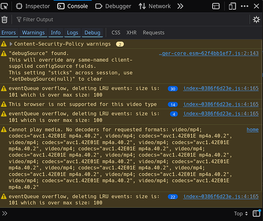Toggle the Info filter
Screen dimensions: 263x221
coord(56,33)
